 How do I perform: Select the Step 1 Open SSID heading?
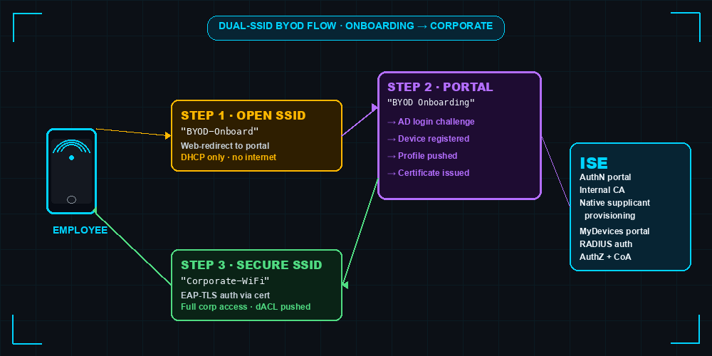pyautogui.click(x=244, y=115)
